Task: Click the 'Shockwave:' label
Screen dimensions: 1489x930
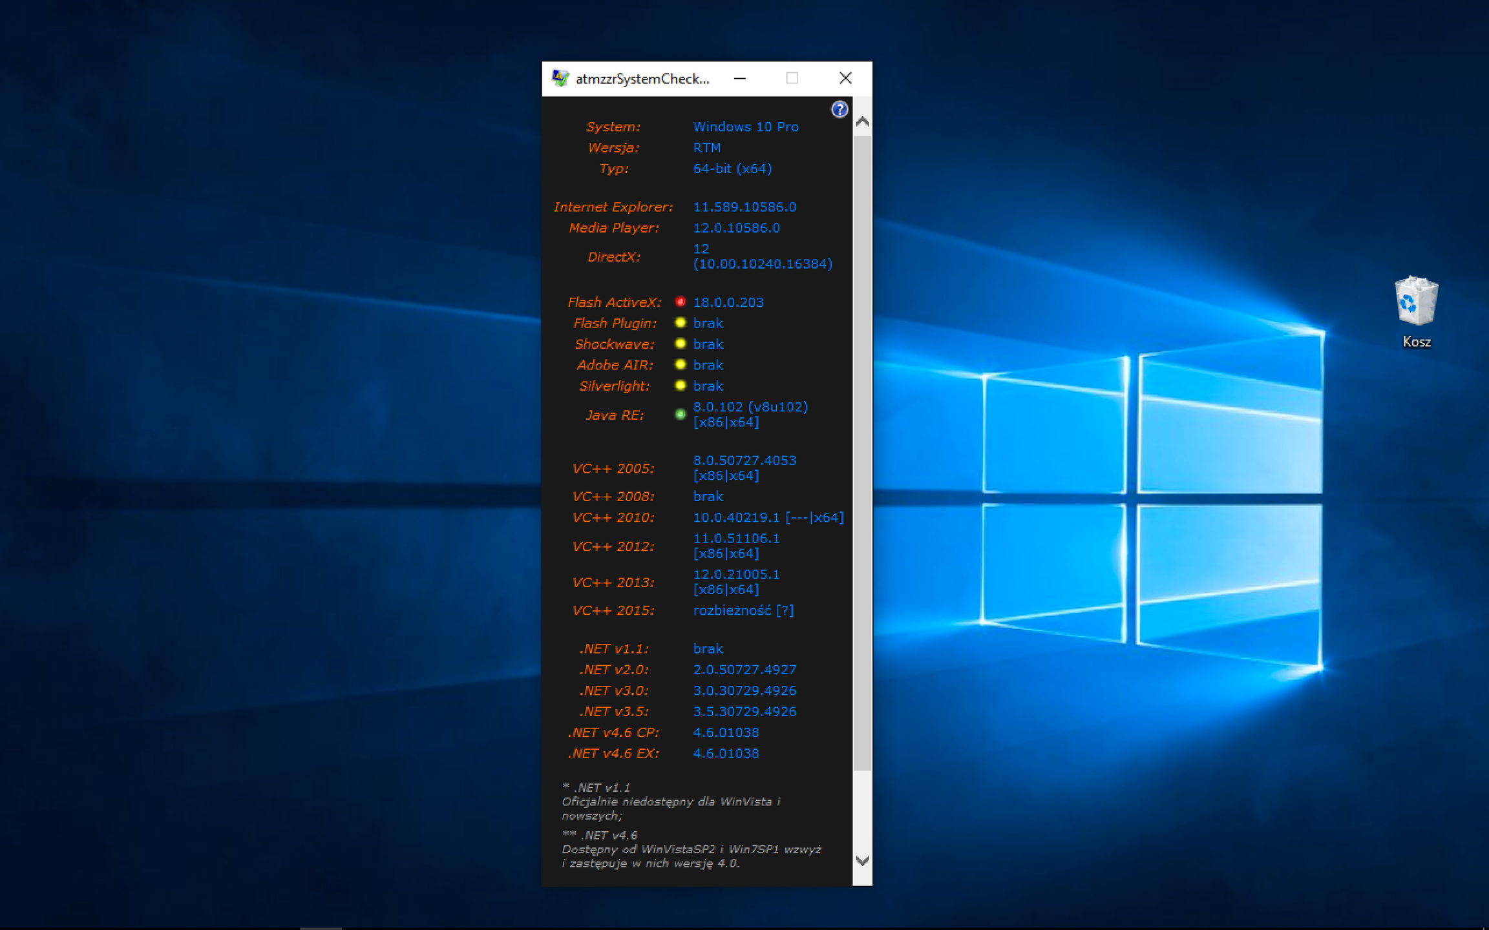Action: pyautogui.click(x=614, y=344)
